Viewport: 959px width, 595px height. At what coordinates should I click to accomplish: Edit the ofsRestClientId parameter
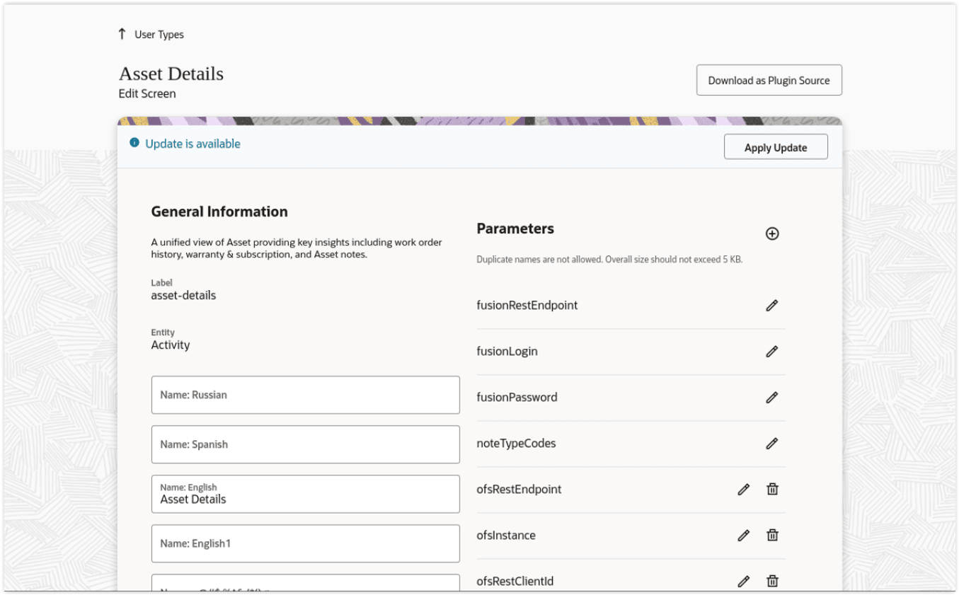click(743, 582)
